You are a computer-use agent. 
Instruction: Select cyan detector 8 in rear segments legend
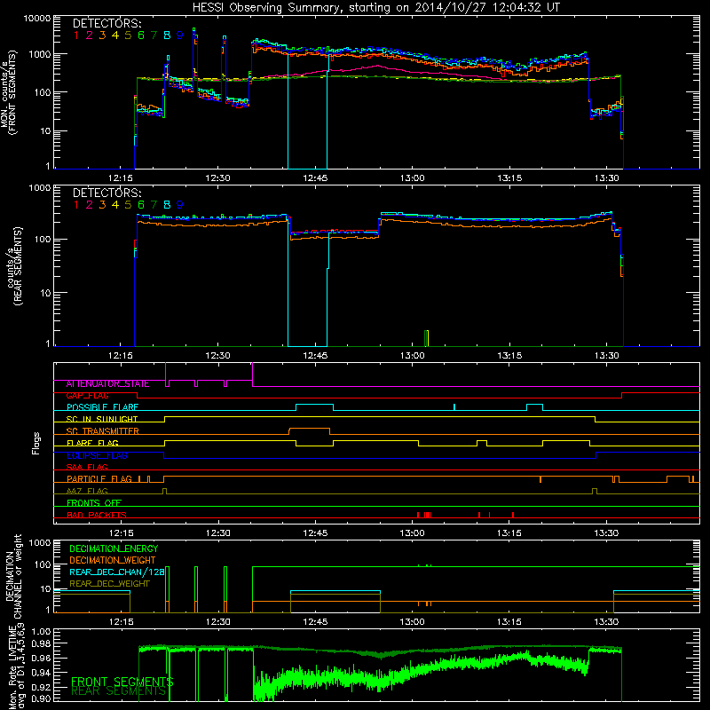[x=167, y=205]
